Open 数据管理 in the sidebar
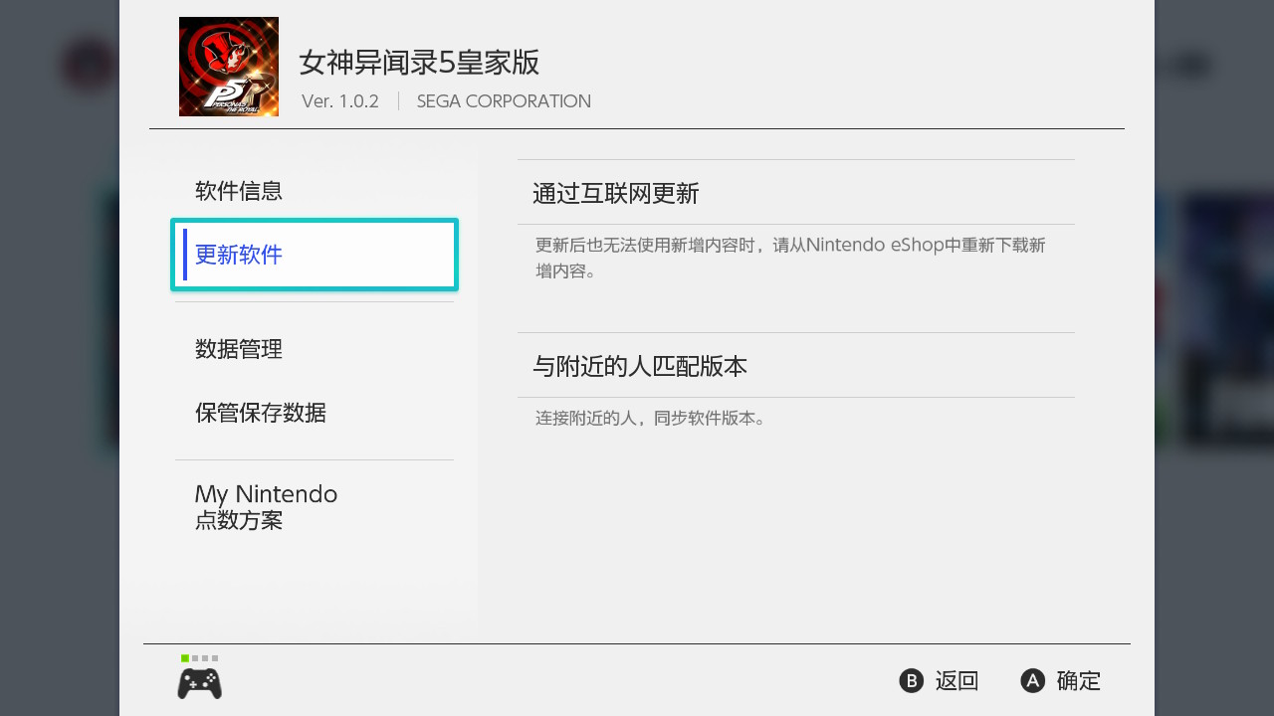This screenshot has height=716, width=1274. [315, 349]
